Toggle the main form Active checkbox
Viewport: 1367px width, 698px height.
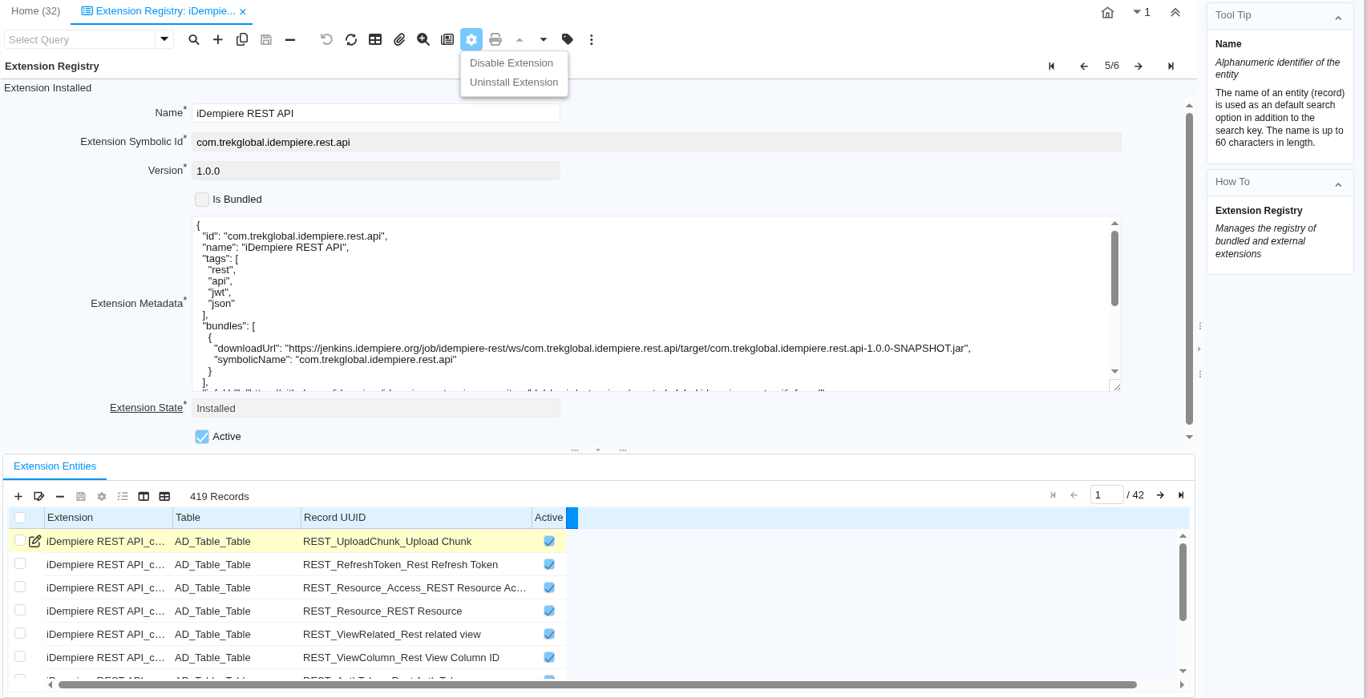[x=202, y=437]
